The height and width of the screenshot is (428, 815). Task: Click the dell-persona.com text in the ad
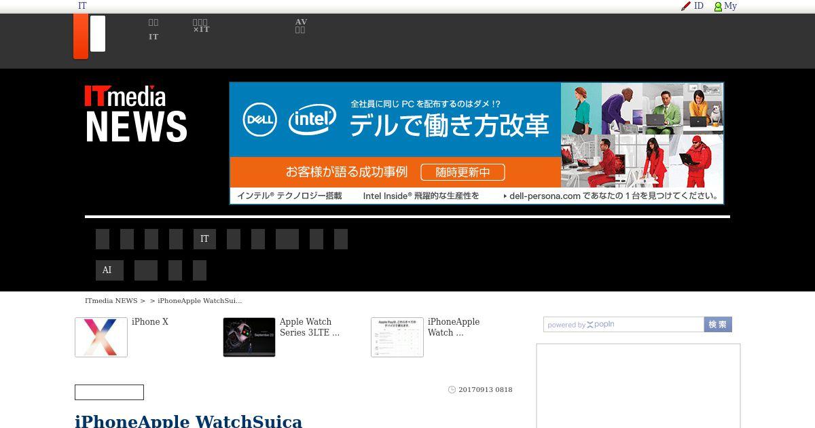(x=545, y=196)
